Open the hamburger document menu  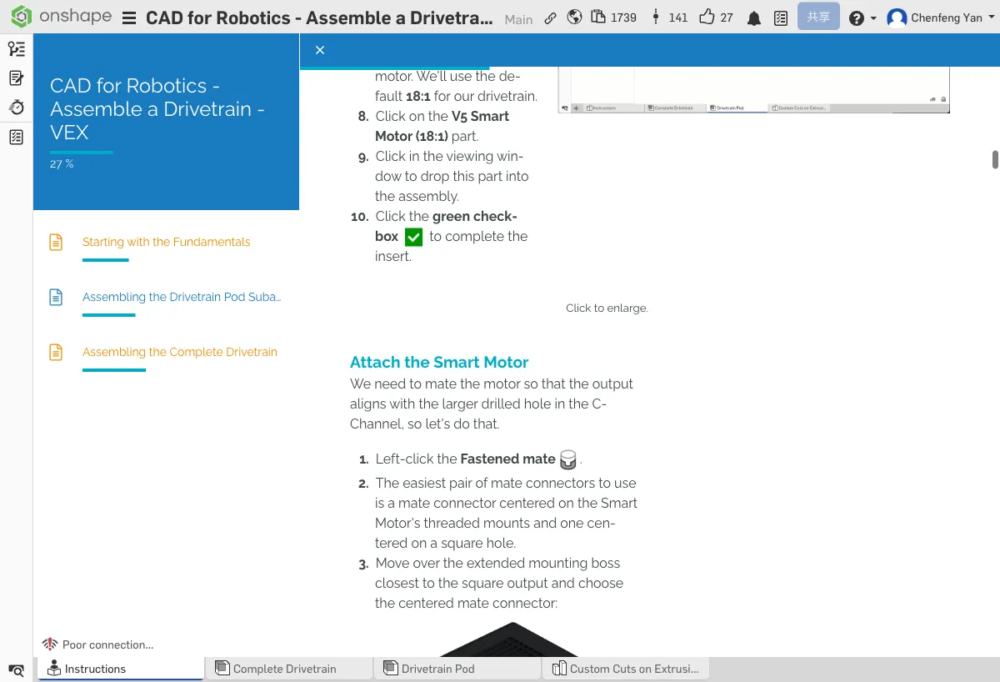[x=129, y=18]
